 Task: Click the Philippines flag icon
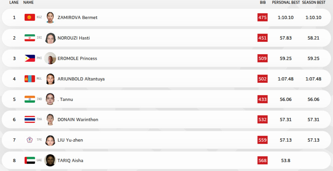pos(30,58)
